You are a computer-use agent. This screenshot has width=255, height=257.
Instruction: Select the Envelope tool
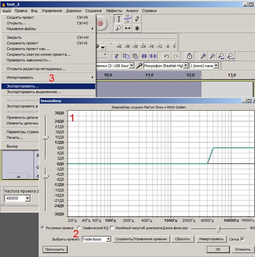(128, 19)
